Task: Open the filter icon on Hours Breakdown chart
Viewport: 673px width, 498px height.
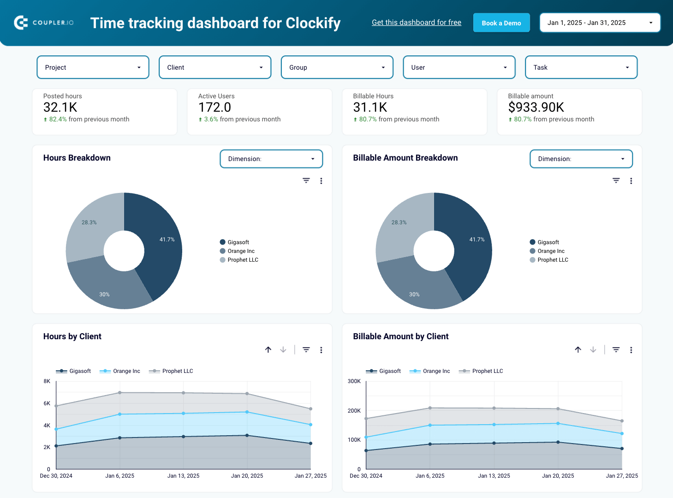Action: tap(306, 180)
